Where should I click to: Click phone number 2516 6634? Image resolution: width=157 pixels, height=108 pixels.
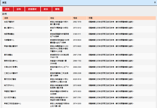point(77,40)
